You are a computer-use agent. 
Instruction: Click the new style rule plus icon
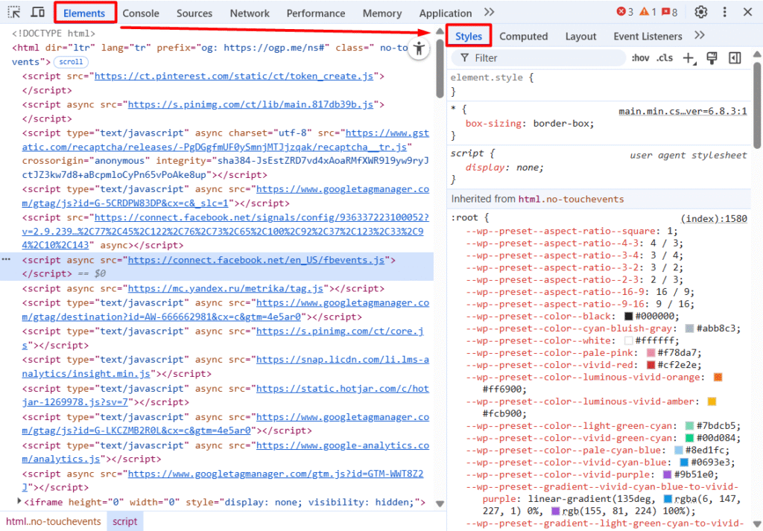click(x=688, y=58)
